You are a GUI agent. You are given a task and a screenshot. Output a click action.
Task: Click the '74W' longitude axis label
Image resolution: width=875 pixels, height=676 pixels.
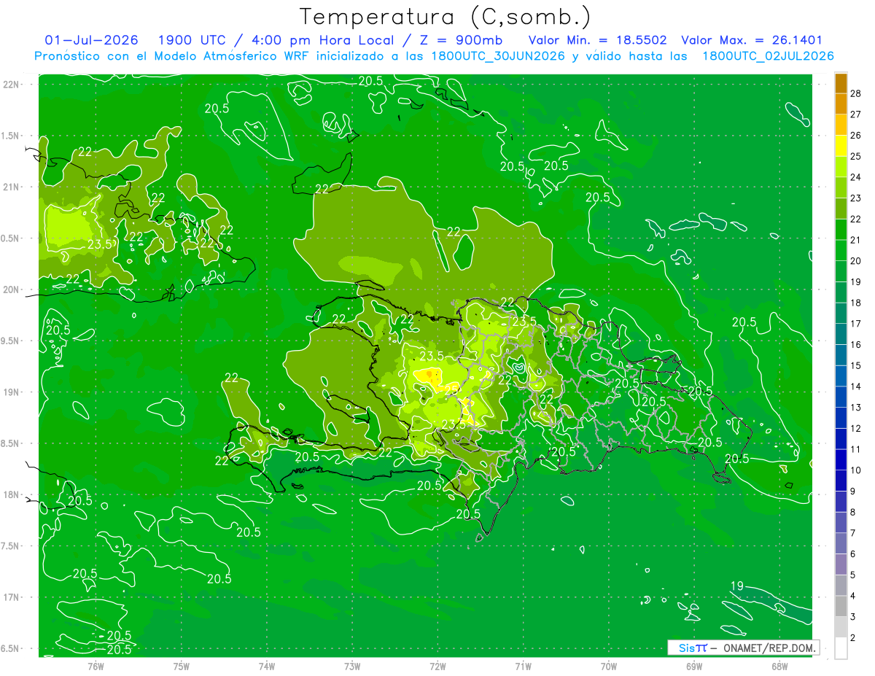pos(267,666)
